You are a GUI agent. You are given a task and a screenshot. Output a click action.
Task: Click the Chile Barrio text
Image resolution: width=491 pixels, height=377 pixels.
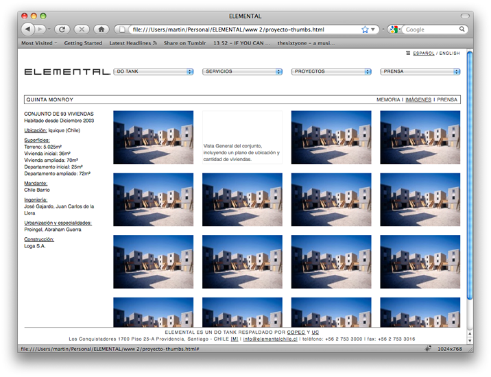[x=37, y=190]
